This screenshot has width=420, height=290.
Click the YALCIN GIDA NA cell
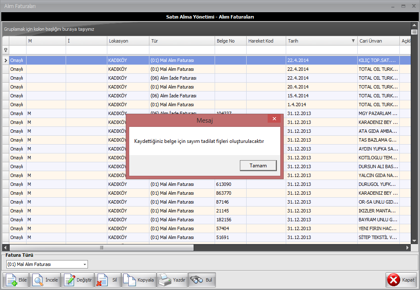pyautogui.click(x=378, y=175)
